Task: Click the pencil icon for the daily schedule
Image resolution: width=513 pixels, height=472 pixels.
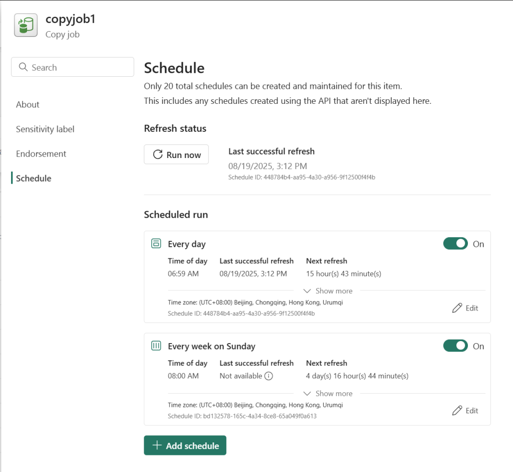Action: (x=456, y=307)
